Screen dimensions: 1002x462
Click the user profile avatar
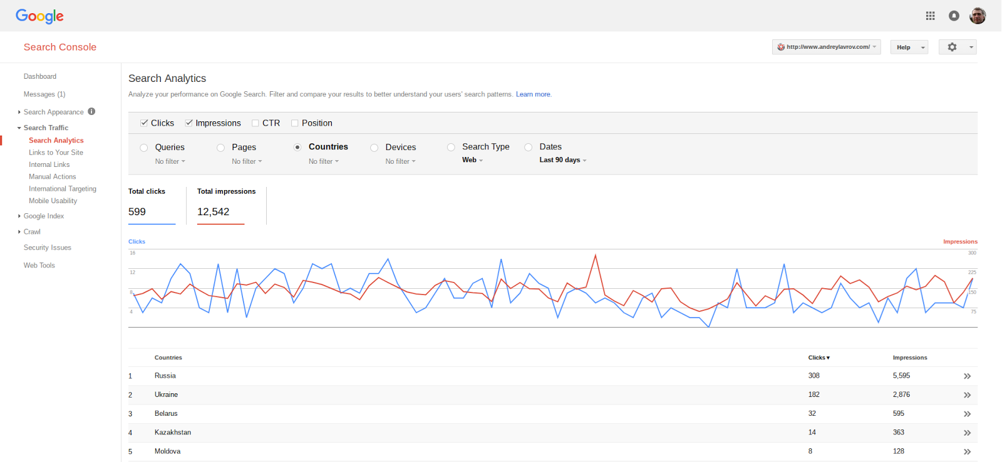click(978, 16)
